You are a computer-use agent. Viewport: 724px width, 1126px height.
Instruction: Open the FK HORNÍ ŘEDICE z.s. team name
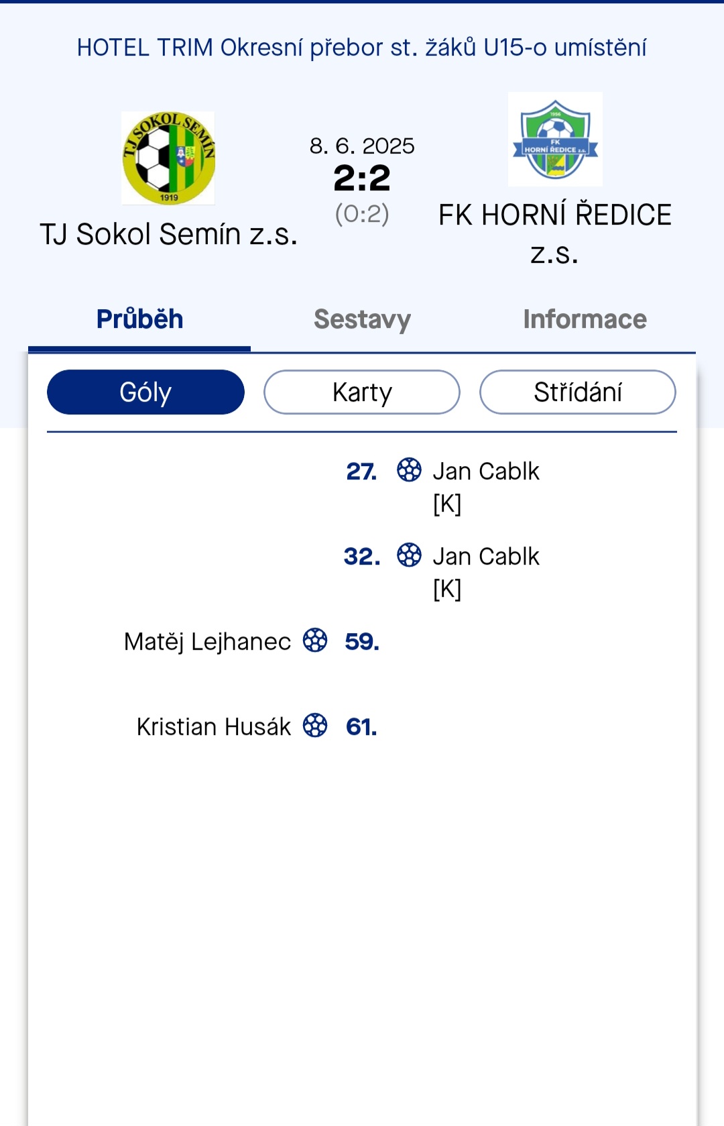point(555,234)
